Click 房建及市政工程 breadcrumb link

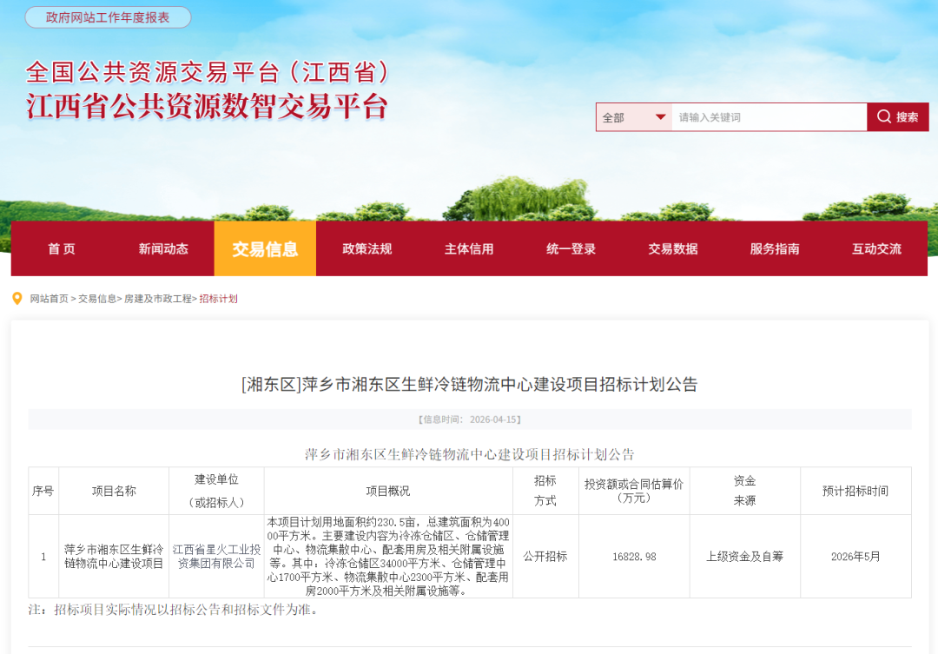point(158,299)
